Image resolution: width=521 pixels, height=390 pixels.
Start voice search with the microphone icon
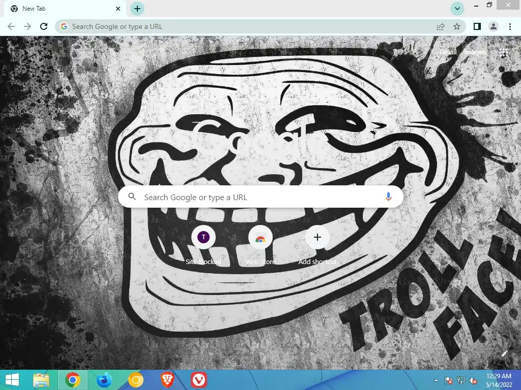388,197
